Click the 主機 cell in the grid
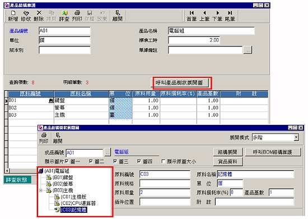Screen dimensions: 308x219 81,115
